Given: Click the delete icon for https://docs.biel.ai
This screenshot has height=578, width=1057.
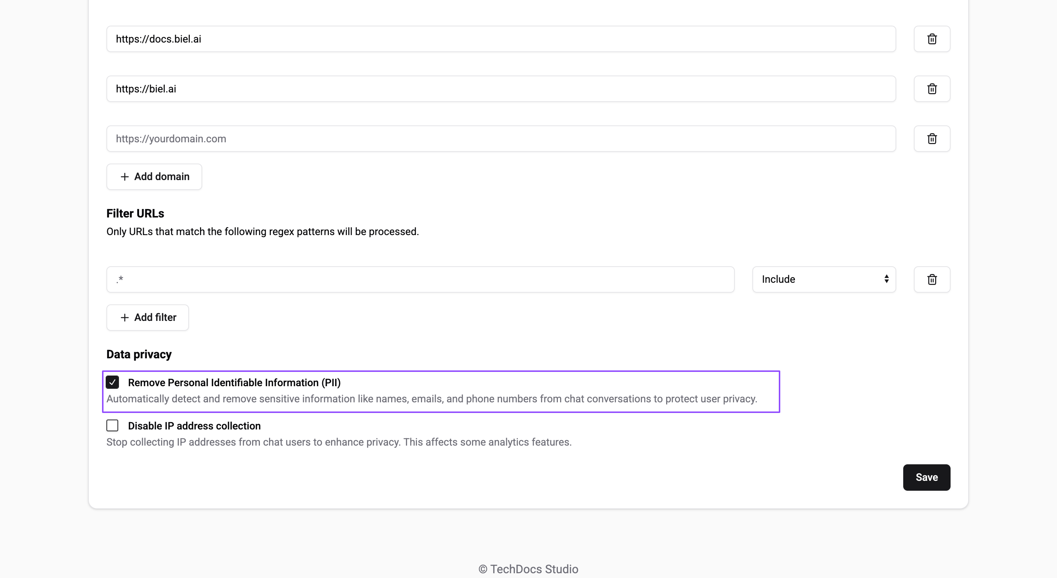Looking at the screenshot, I should [931, 39].
